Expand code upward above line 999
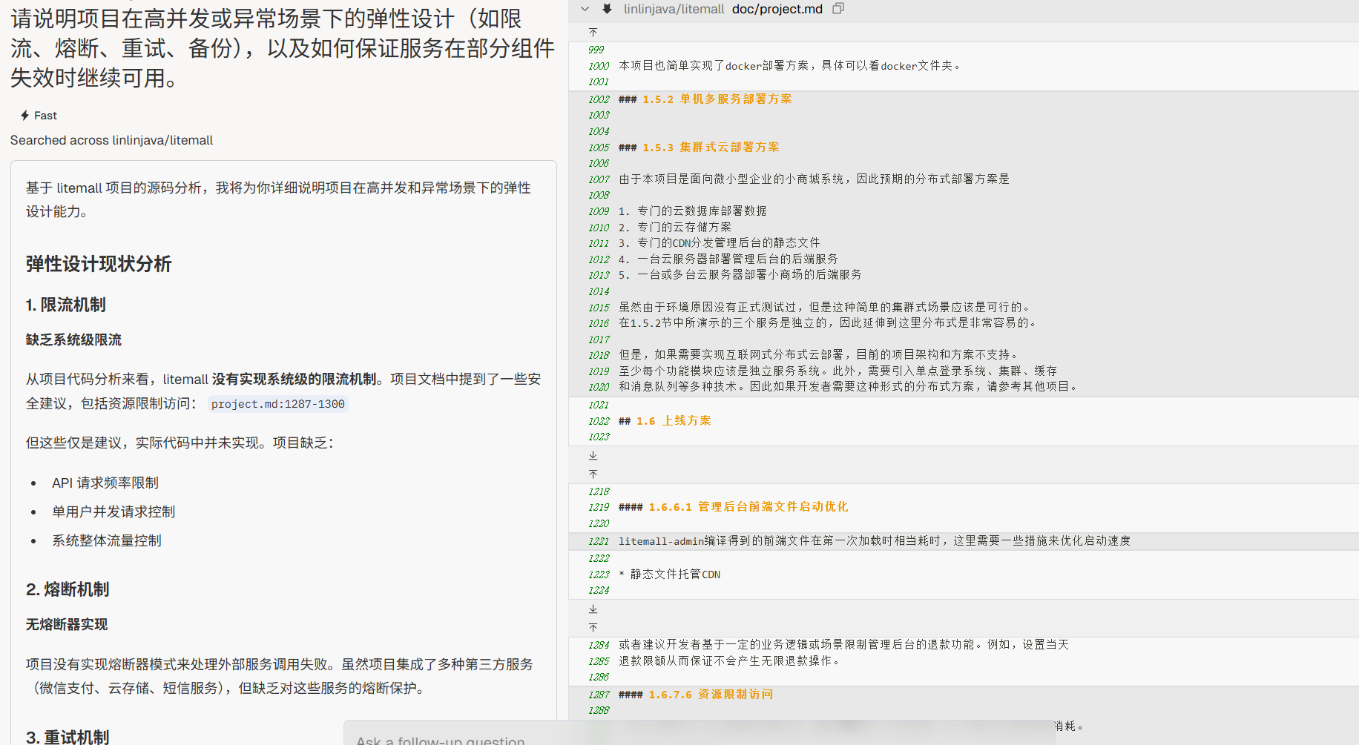Viewport: 1359px width, 745px height. (593, 33)
